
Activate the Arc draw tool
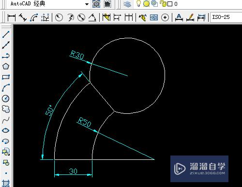pyautogui.click(x=6, y=88)
